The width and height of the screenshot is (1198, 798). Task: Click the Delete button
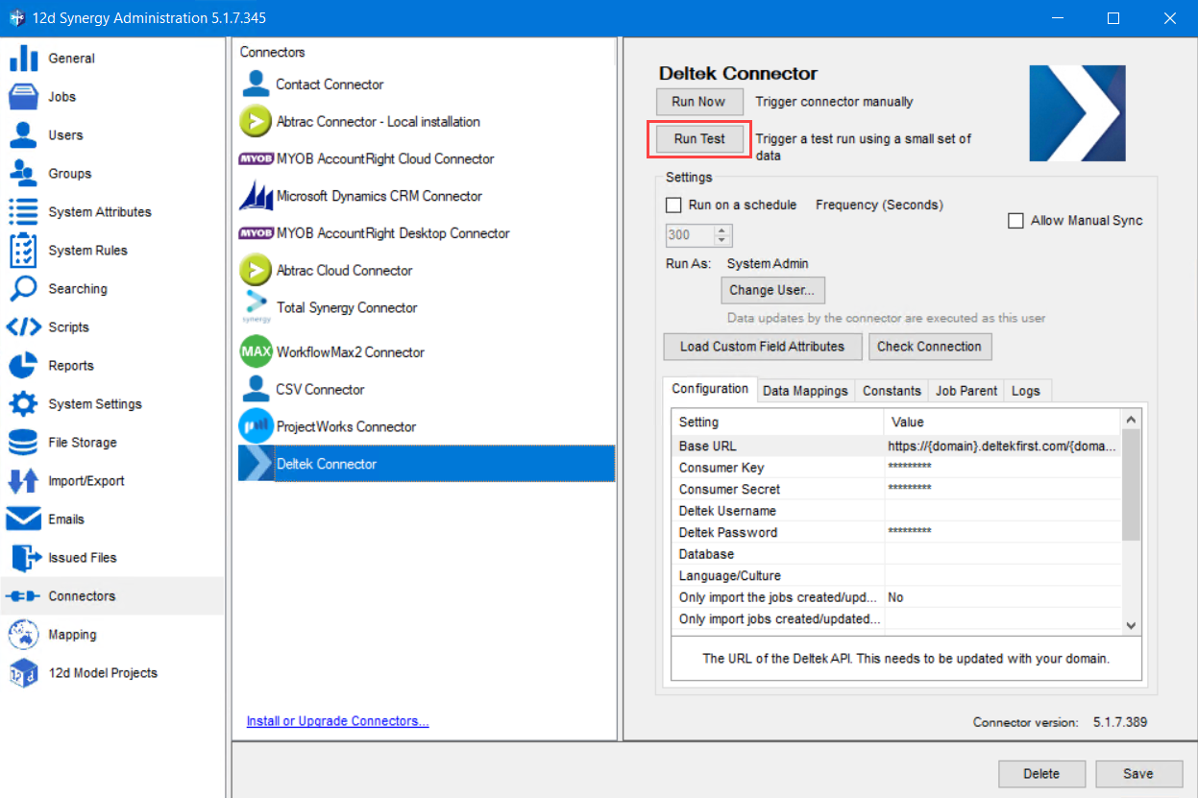click(1041, 774)
